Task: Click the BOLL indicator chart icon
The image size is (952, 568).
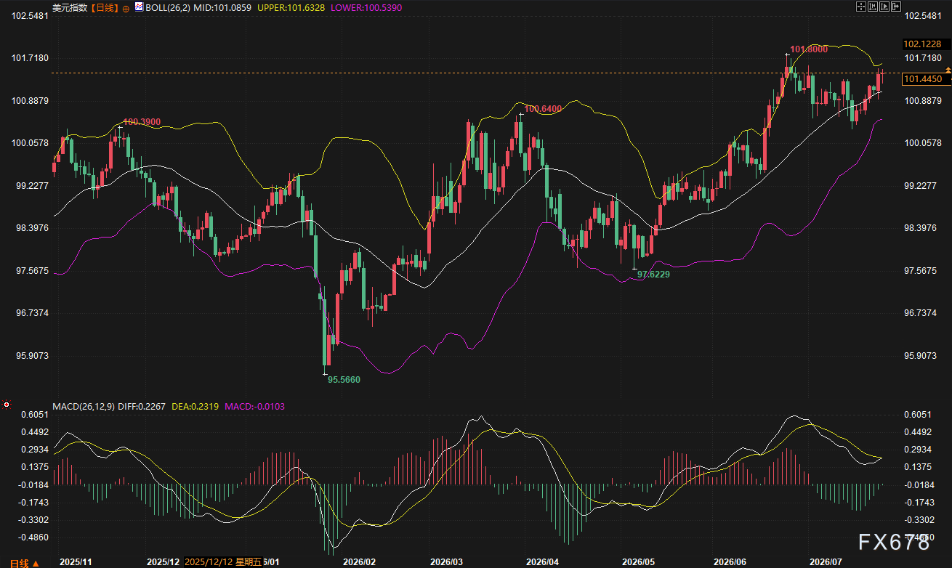Action: [139, 7]
